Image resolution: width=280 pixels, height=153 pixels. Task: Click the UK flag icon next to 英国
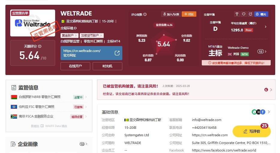pos(230,54)
